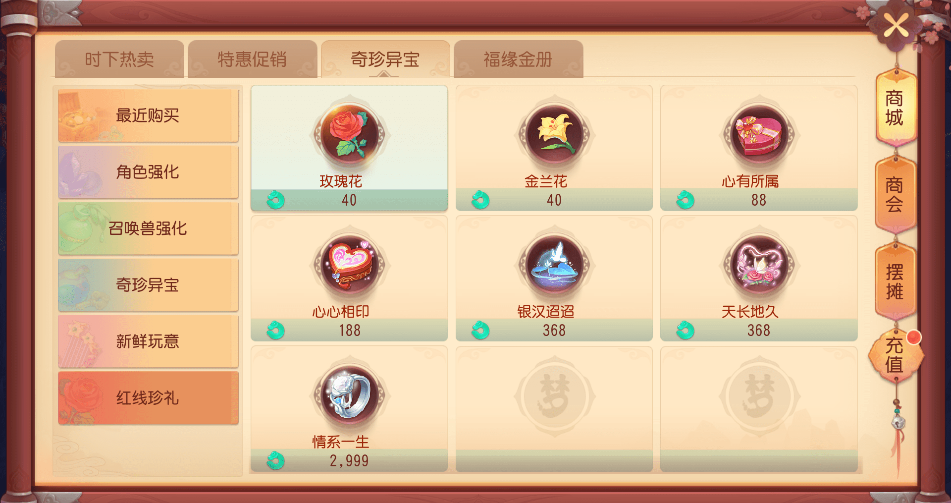Select the 召唤兽强化 category

[x=148, y=228]
